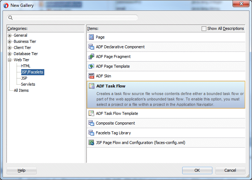The image size is (252, 180).
Task: Select the HTML category
Action: (x=26, y=66)
